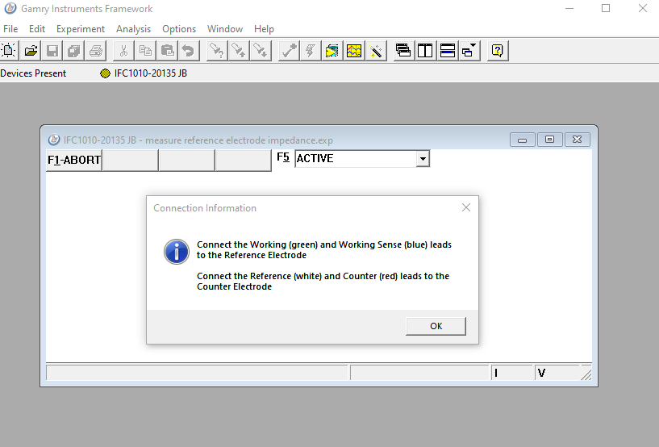Image resolution: width=659 pixels, height=447 pixels.
Task: Open the yellow chart analysis icon
Action: pyautogui.click(x=354, y=51)
